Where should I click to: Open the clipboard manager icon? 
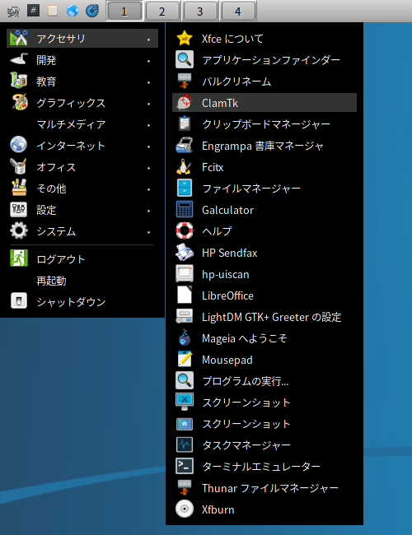coord(185,123)
